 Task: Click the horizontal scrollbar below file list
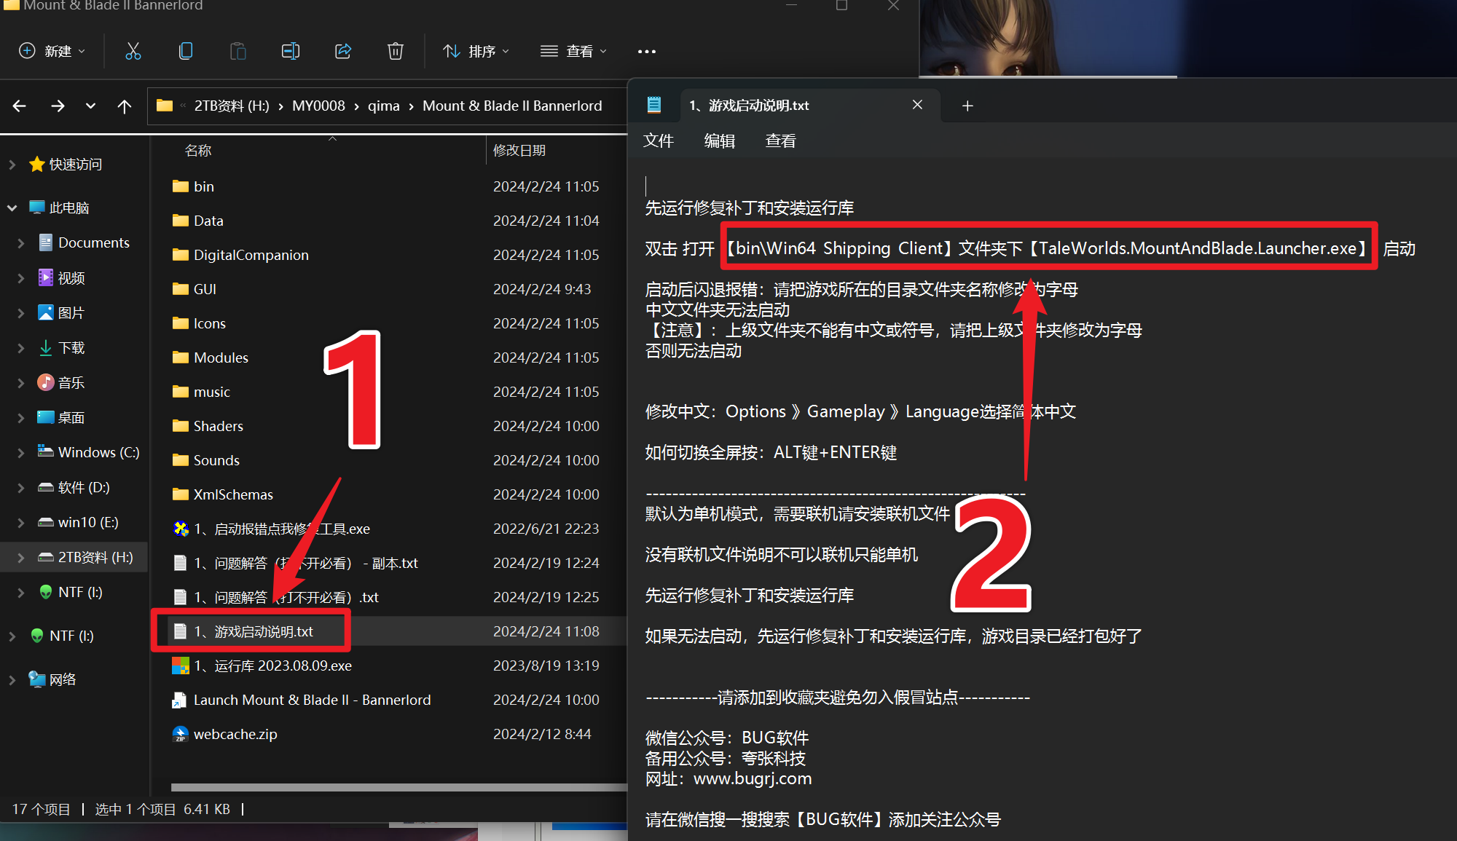coord(397,787)
